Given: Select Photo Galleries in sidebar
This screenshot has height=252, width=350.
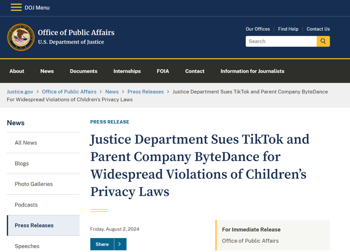Looking at the screenshot, I should coord(43,184).
